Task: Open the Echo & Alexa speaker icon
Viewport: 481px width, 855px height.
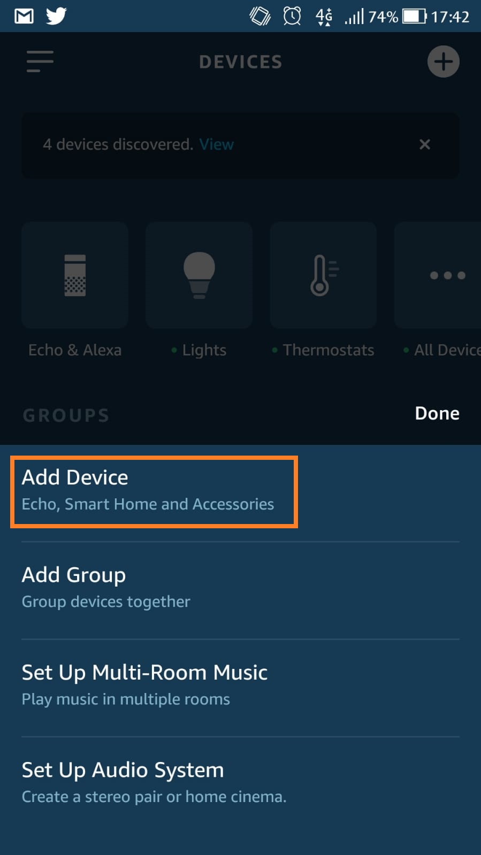Action: (75, 275)
